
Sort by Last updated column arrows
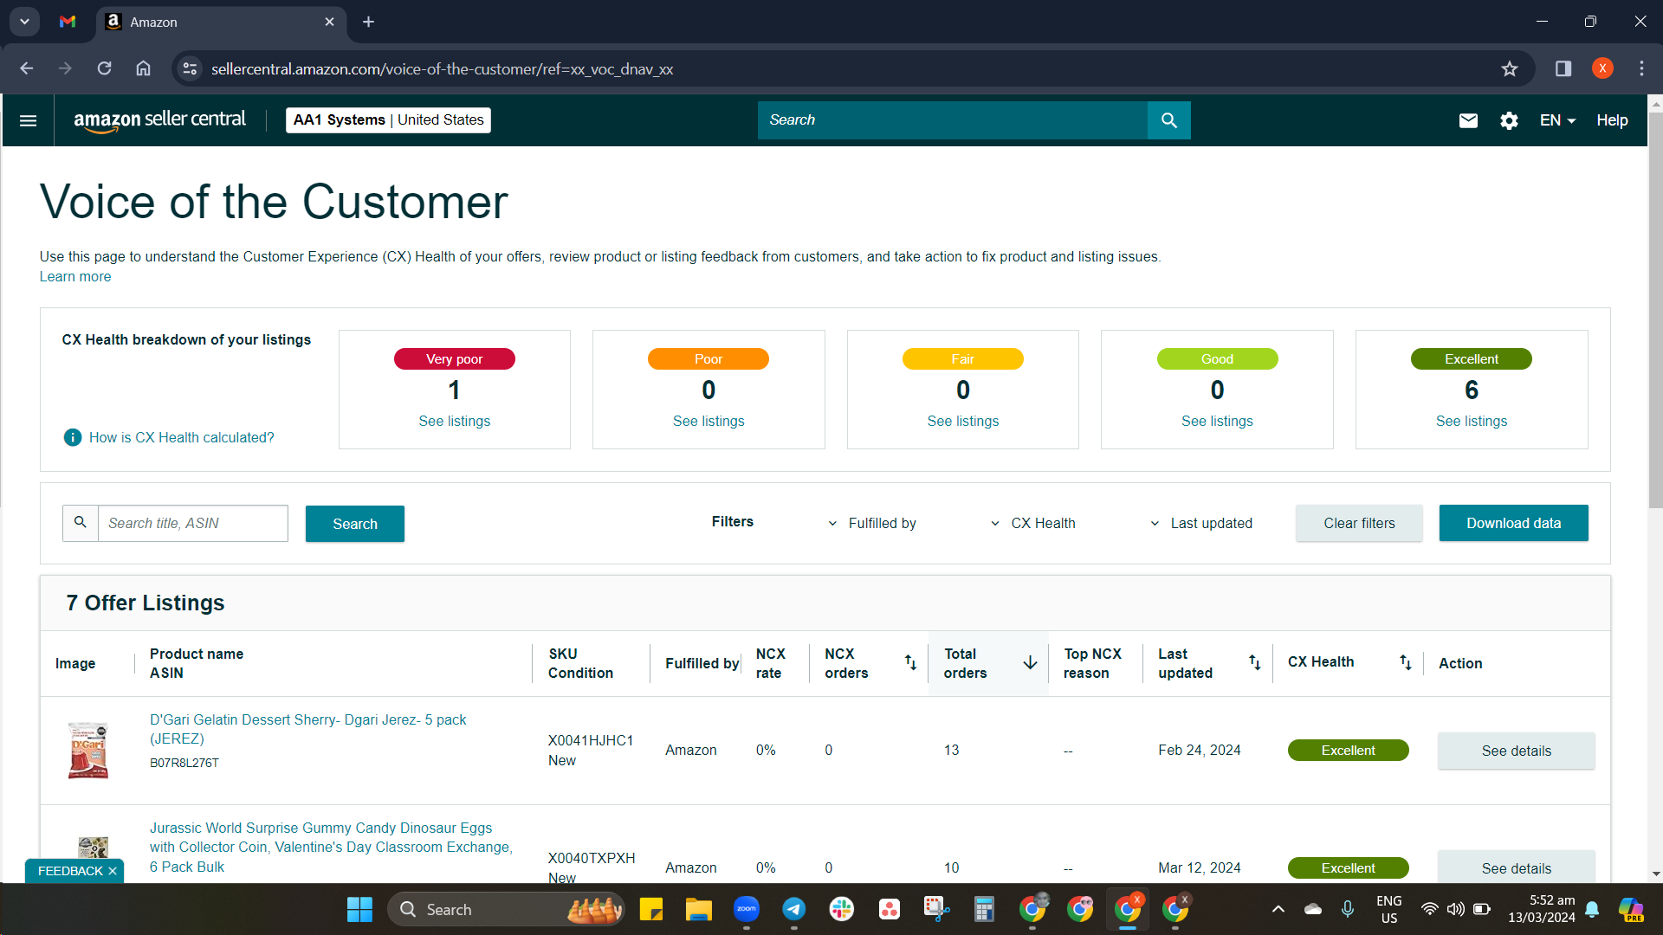pos(1254,662)
